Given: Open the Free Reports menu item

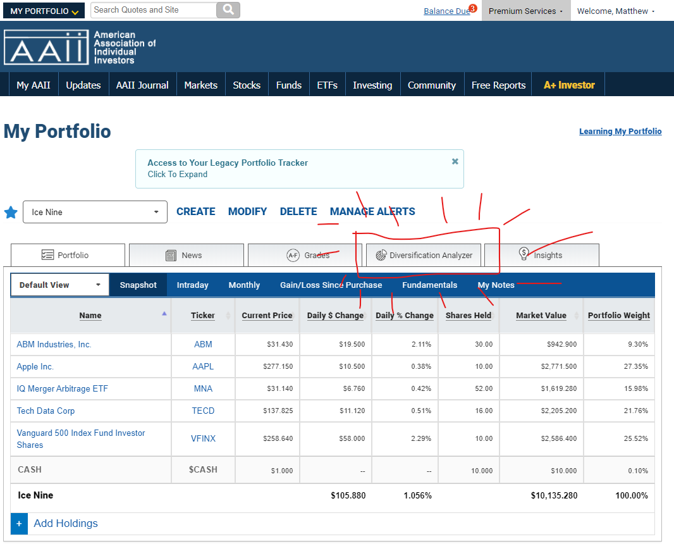Looking at the screenshot, I should point(499,85).
